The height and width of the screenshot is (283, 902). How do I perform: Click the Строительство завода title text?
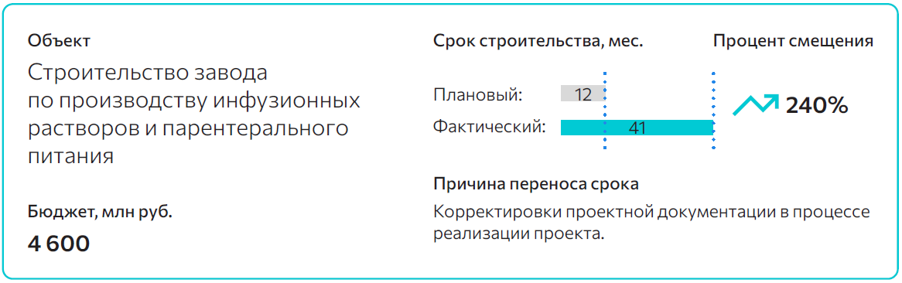pos(149,73)
